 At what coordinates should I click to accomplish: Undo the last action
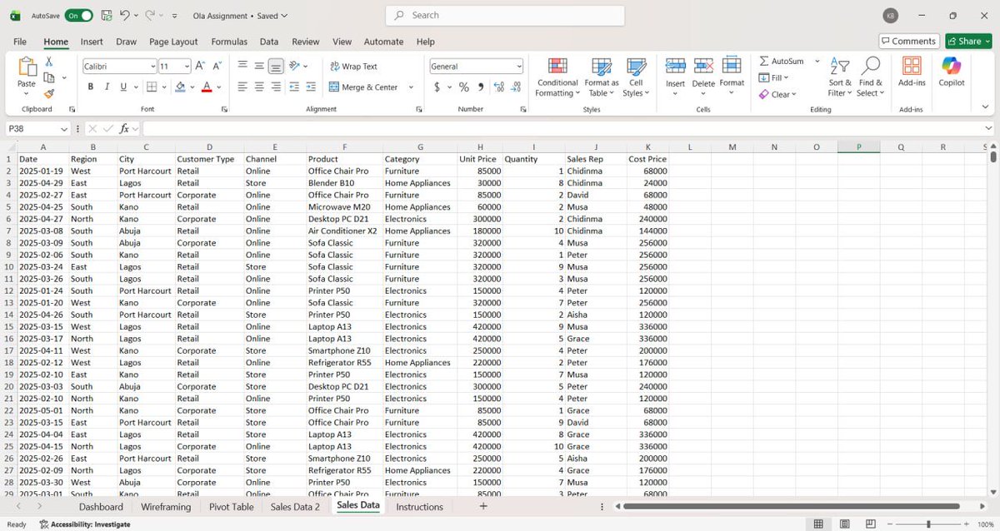(125, 15)
